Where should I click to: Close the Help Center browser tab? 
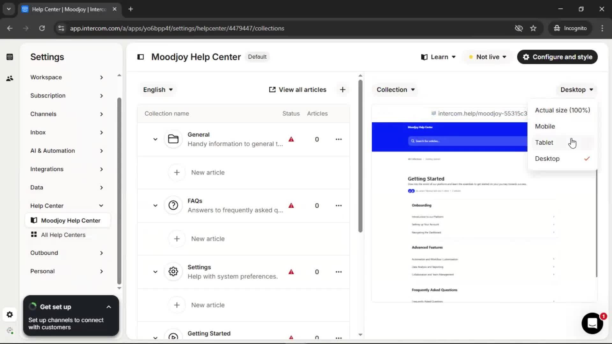coord(114,9)
